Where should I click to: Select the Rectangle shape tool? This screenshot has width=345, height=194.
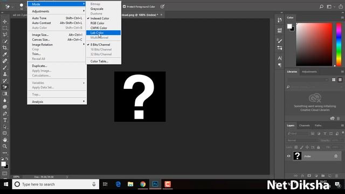(x=5, y=133)
